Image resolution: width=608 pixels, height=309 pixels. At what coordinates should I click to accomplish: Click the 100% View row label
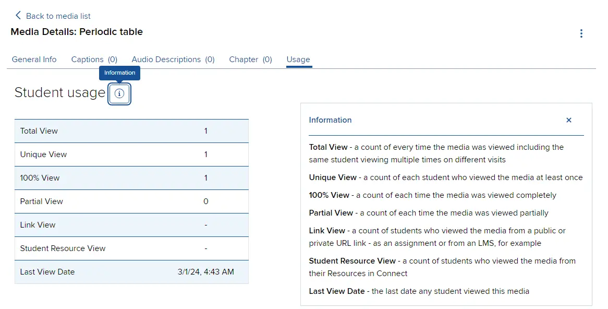coord(40,178)
